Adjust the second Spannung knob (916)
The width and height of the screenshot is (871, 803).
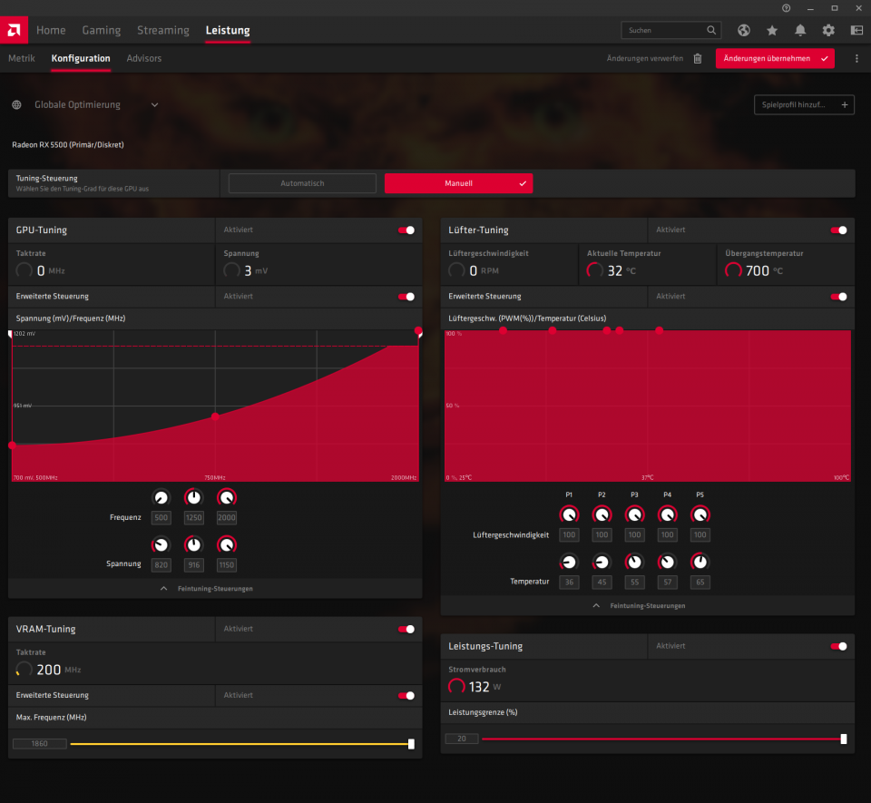193,544
